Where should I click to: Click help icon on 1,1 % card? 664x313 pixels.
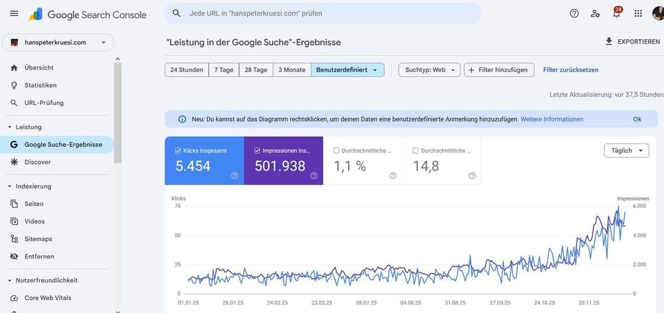[x=393, y=176]
